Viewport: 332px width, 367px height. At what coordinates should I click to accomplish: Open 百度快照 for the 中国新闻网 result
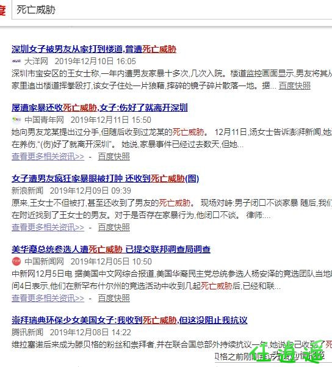(x=114, y=299)
